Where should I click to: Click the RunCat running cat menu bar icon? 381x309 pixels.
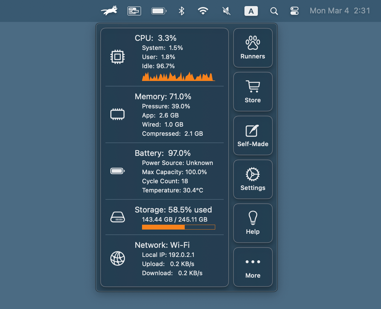109,11
